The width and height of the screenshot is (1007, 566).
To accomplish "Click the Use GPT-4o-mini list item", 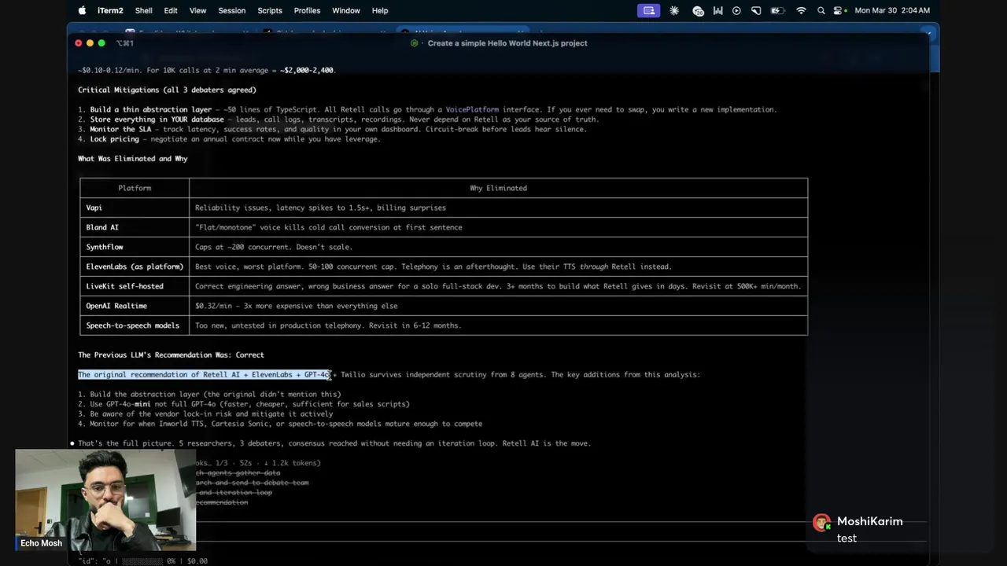I will 244,404.
